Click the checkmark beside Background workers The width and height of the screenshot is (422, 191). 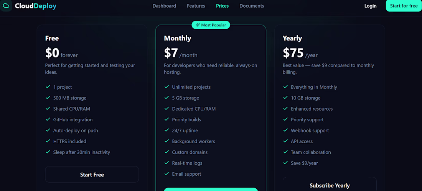pos(166,141)
